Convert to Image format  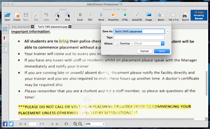point(149,17)
